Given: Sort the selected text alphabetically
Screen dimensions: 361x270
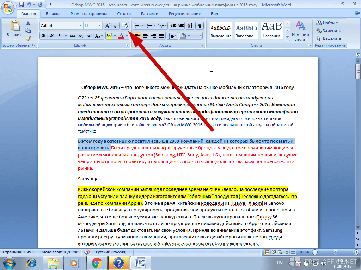Looking at the screenshot, I should pyautogui.click(x=190, y=26).
